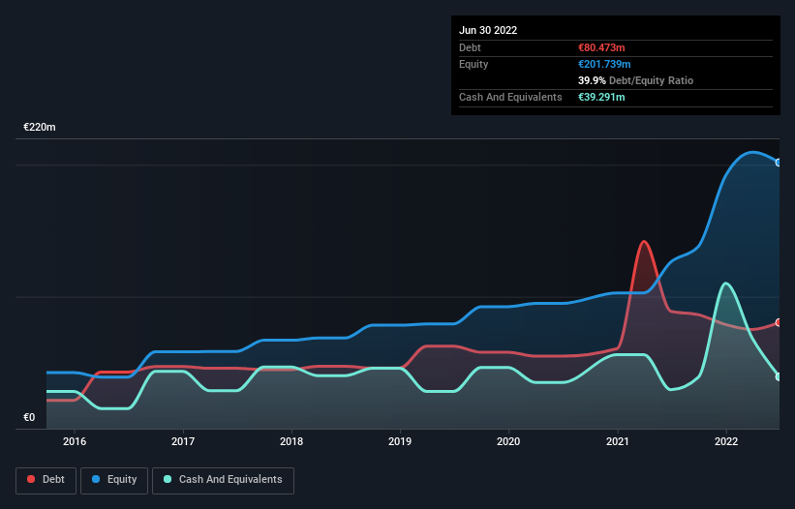Click the Equity row label in tooltip
The width and height of the screenshot is (795, 509).
point(474,64)
